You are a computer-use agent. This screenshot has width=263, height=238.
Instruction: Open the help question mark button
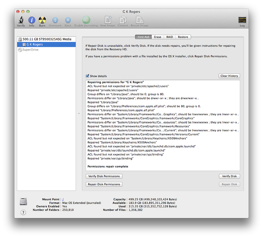[23, 212]
